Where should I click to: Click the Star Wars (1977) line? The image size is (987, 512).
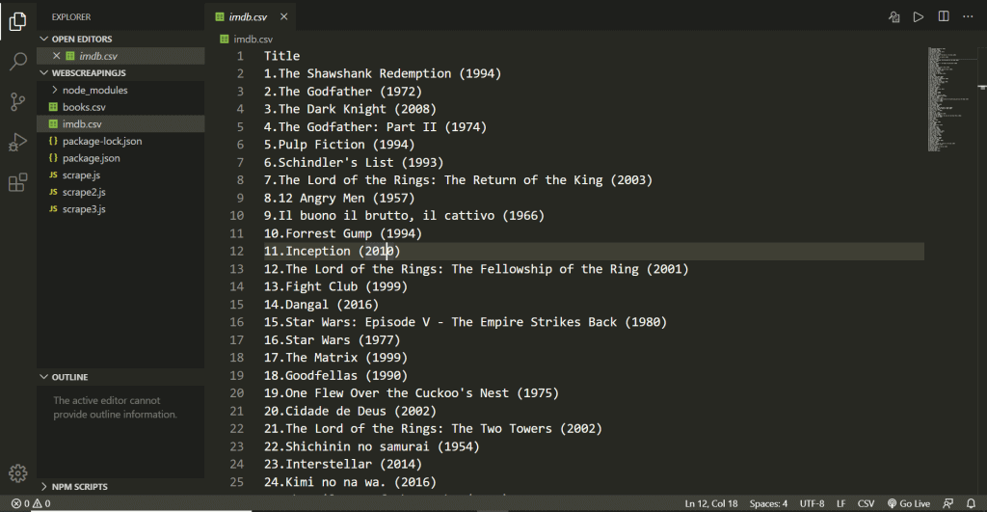click(x=333, y=340)
